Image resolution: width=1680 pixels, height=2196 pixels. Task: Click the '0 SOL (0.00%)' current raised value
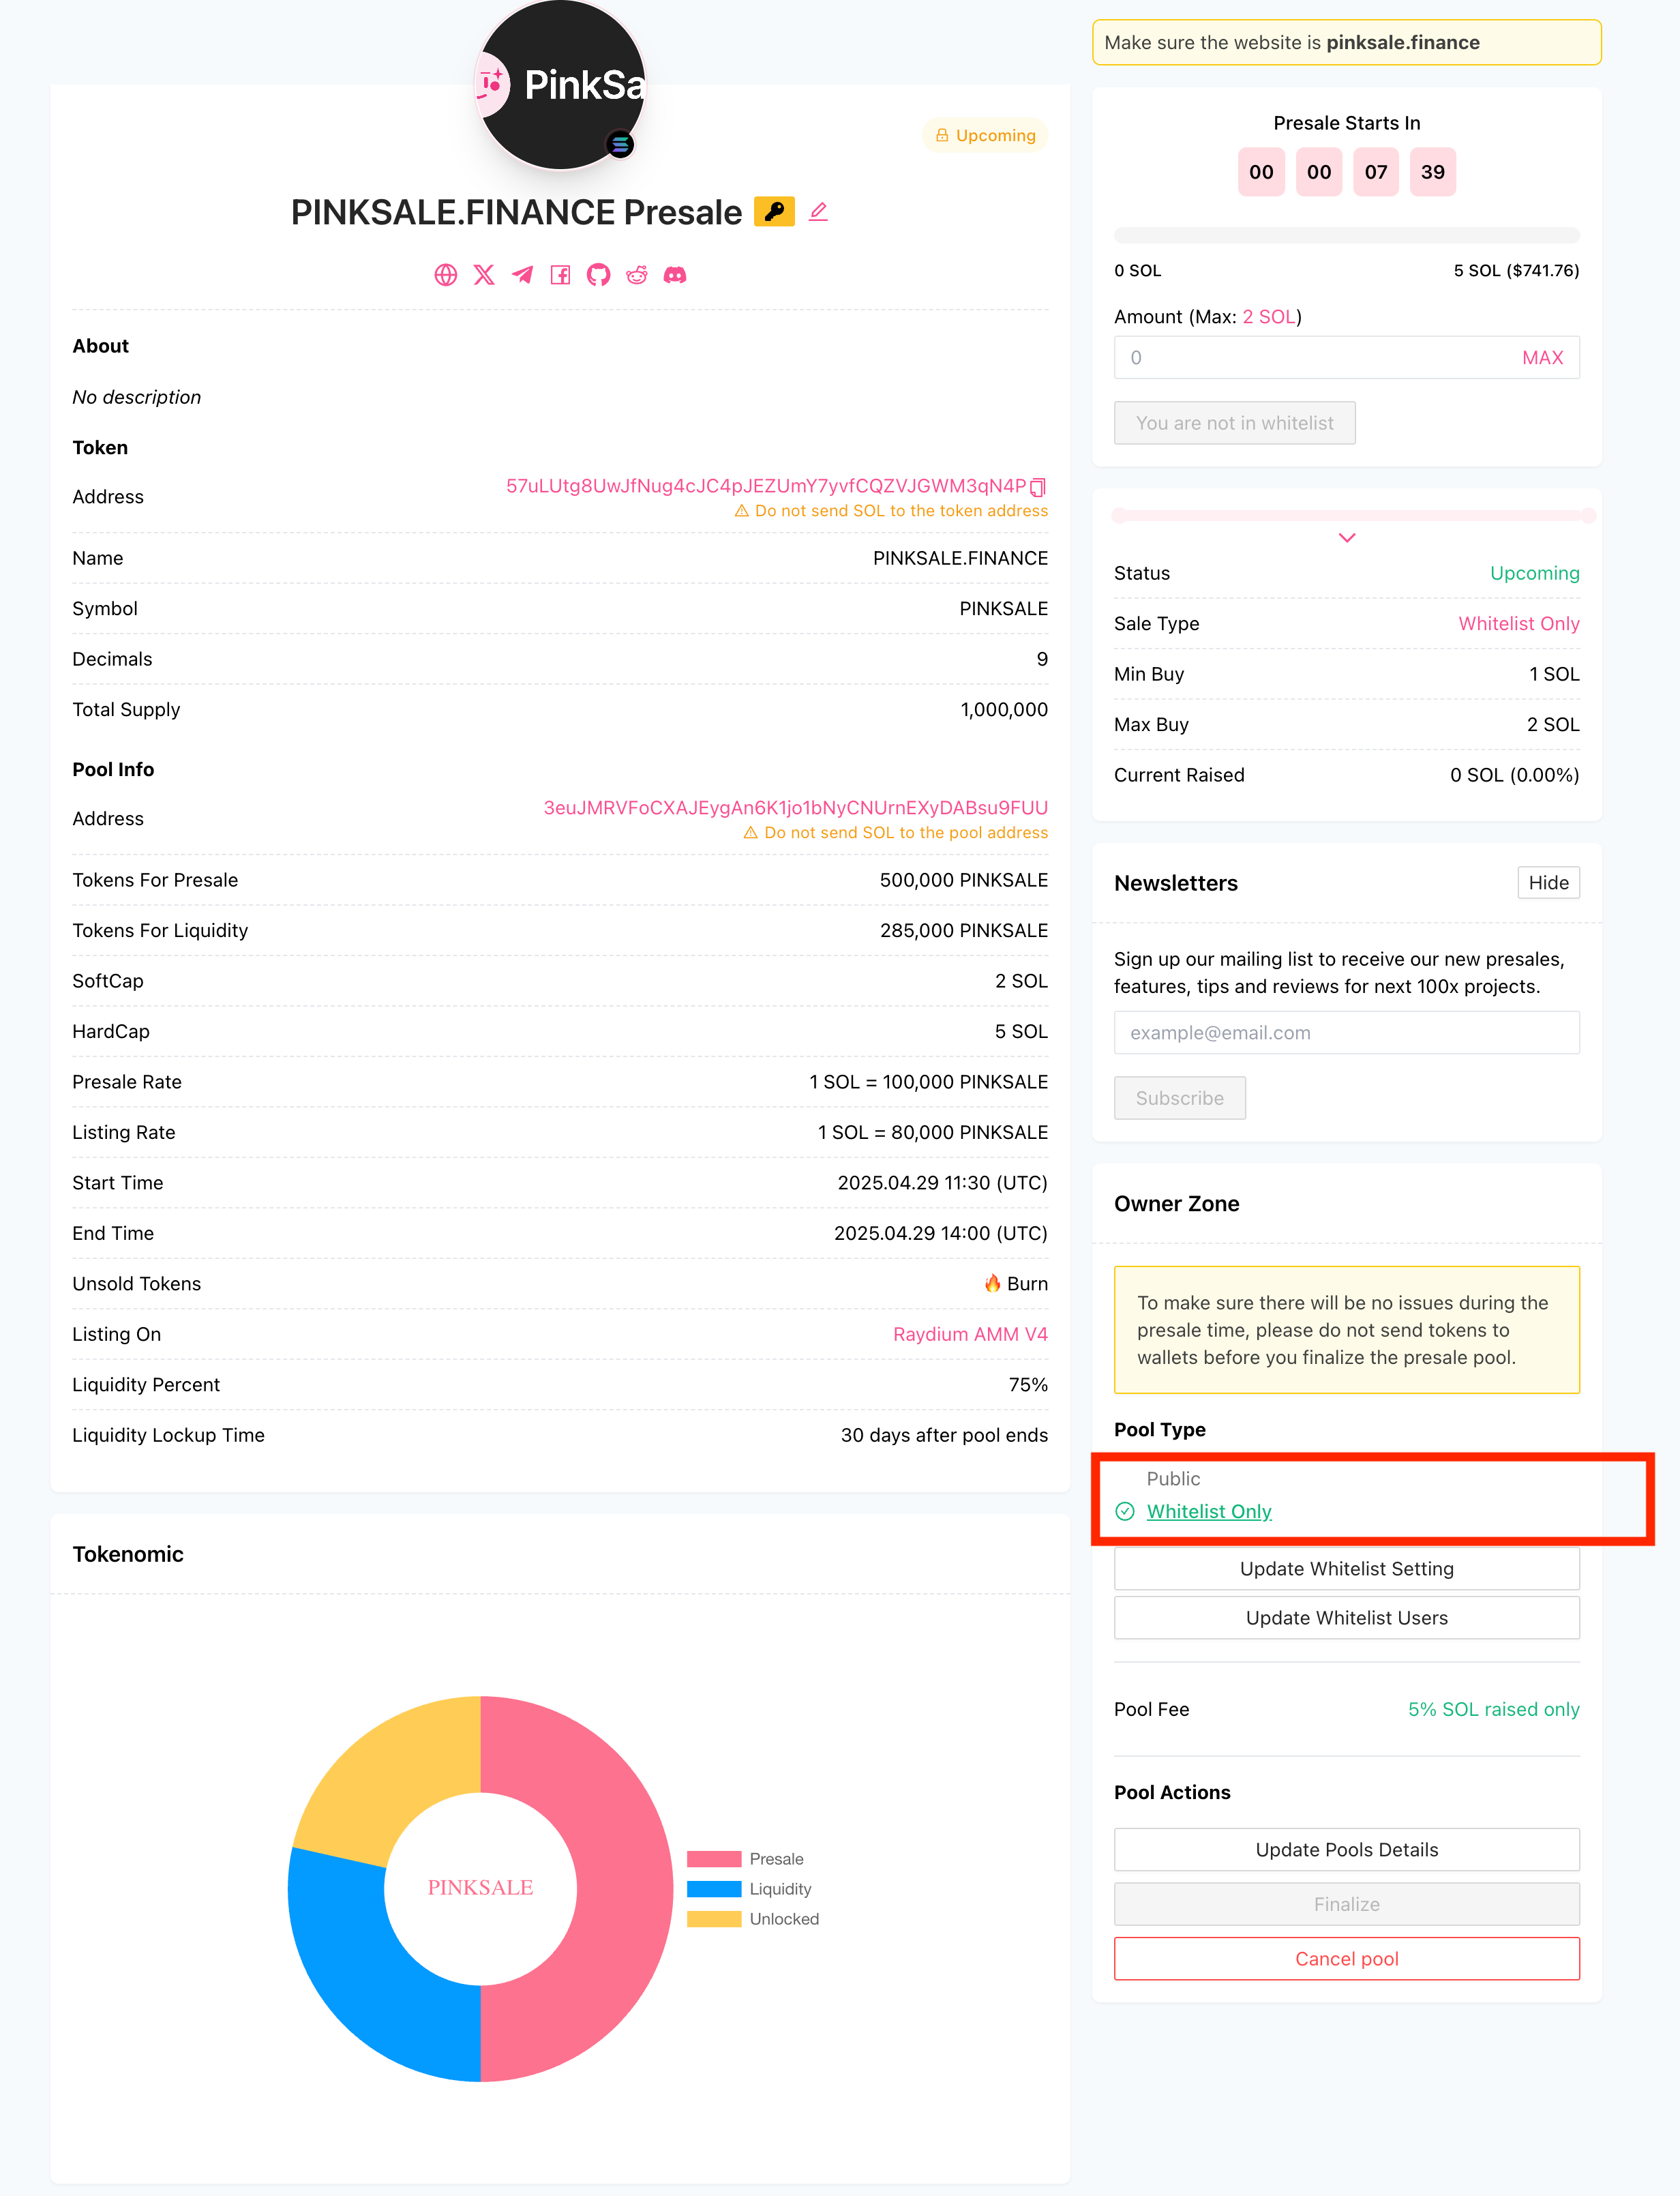[1514, 776]
